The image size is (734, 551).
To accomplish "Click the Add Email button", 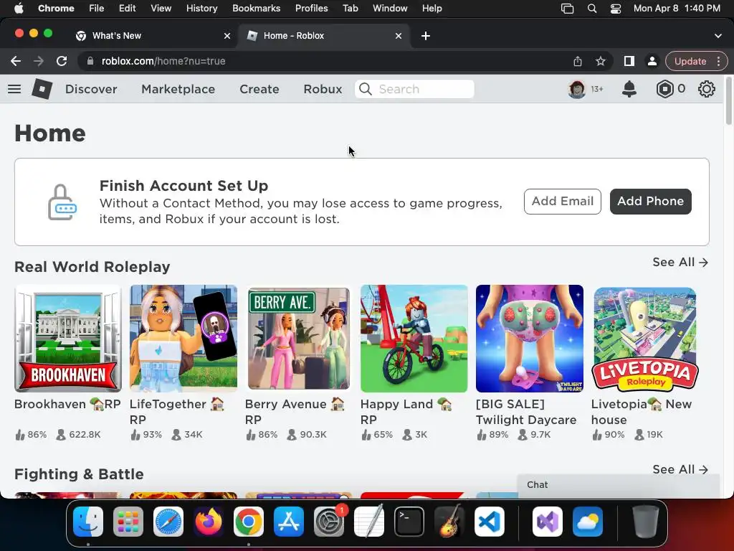I will point(562,202).
